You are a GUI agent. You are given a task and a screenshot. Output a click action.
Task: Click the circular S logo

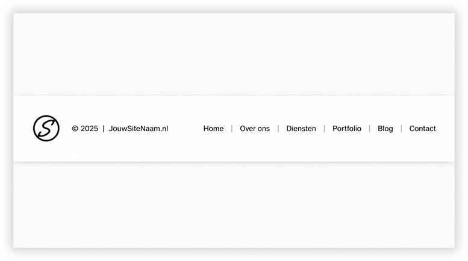click(46, 129)
